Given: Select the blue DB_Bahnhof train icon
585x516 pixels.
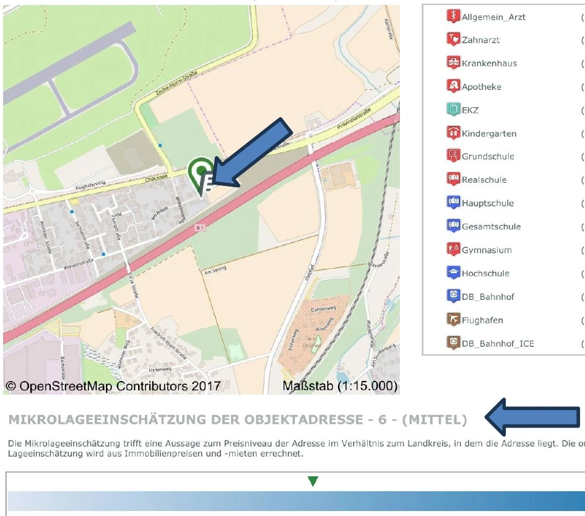Looking at the screenshot, I should point(453,296).
